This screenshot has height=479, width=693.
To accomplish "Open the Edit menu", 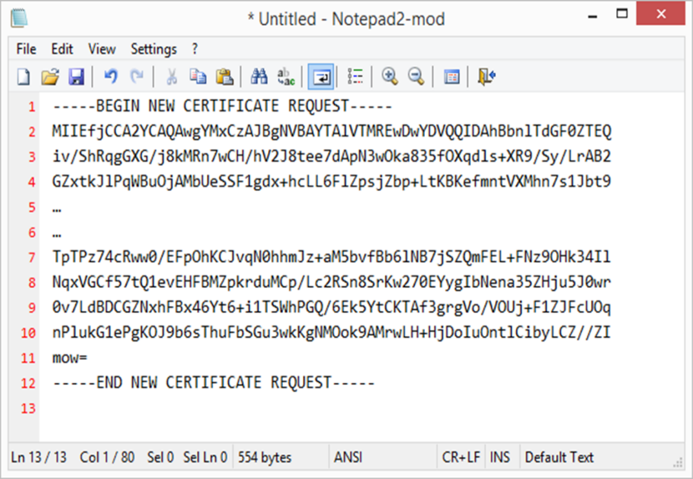I will coord(62,48).
